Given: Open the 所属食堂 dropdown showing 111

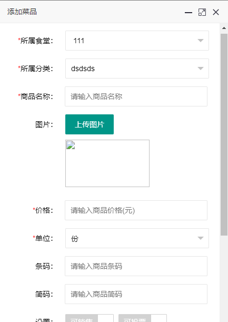Looking at the screenshot, I should [137, 41].
